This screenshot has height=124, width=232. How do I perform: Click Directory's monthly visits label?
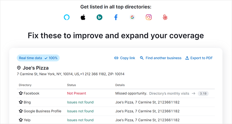click(x=169, y=93)
